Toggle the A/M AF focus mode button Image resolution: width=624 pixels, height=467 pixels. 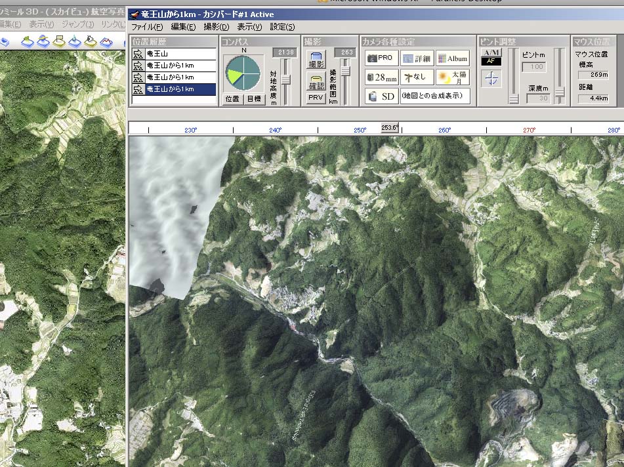click(x=491, y=57)
